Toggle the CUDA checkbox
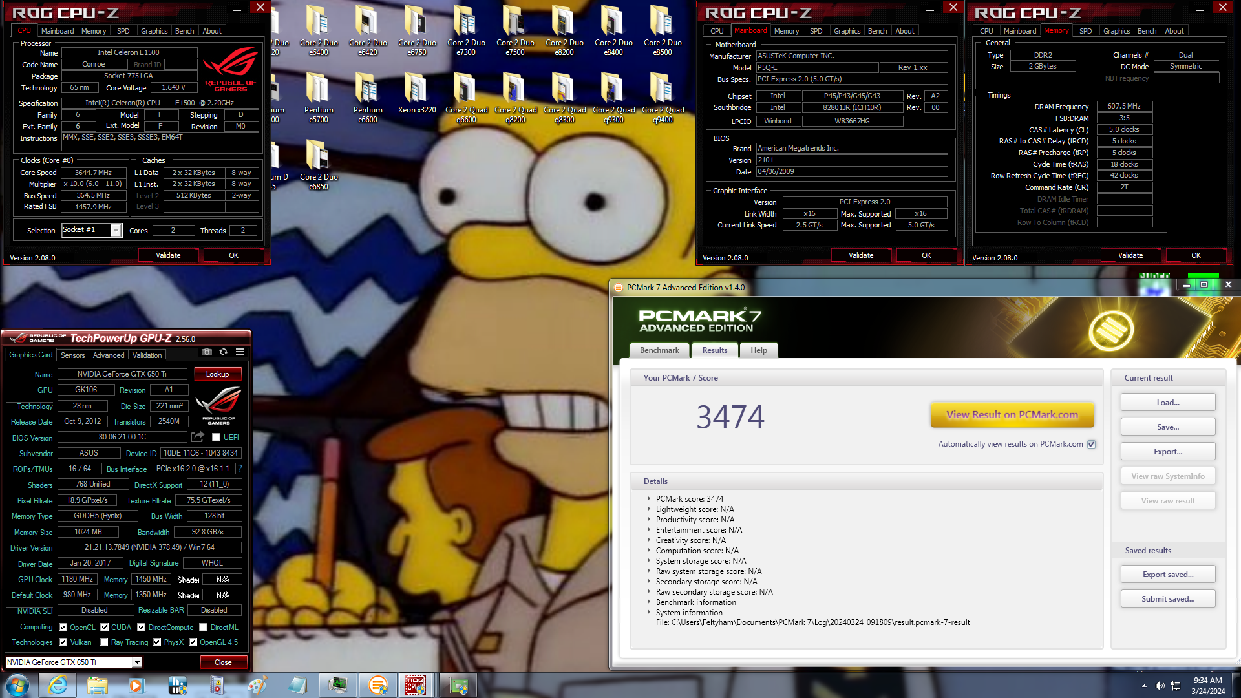This screenshot has width=1241, height=698. click(105, 628)
